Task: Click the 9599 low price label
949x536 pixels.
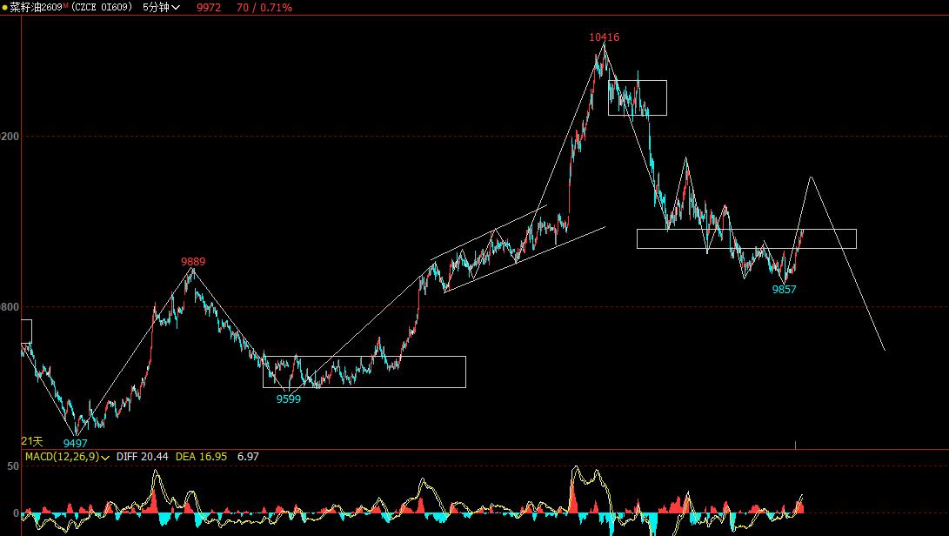Action: click(289, 399)
